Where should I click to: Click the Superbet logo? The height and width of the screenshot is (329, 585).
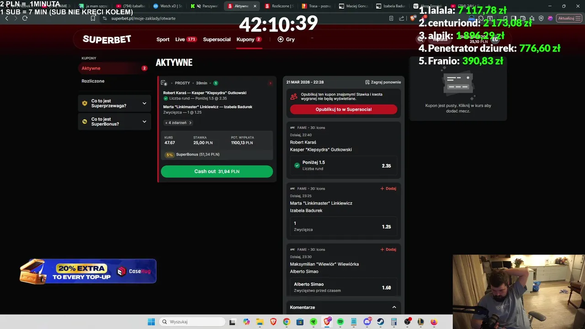pos(107,39)
